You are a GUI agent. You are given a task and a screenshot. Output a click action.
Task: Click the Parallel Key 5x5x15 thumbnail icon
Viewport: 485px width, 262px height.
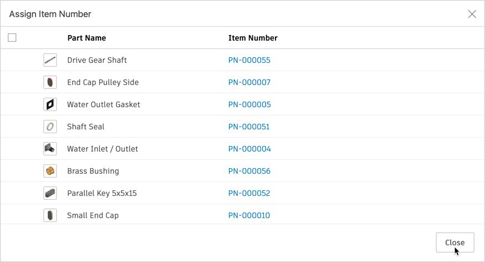(x=50, y=193)
